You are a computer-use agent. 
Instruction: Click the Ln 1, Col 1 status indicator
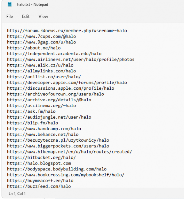[x=17, y=193]
